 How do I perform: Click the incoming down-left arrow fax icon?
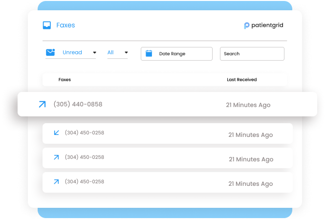click(x=56, y=133)
